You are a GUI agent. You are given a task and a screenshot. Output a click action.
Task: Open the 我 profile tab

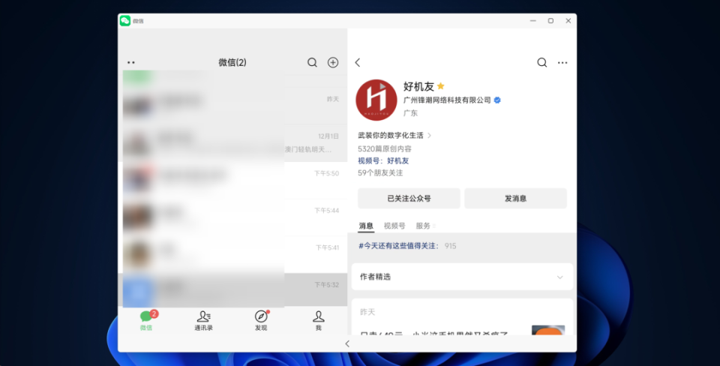[x=318, y=320]
